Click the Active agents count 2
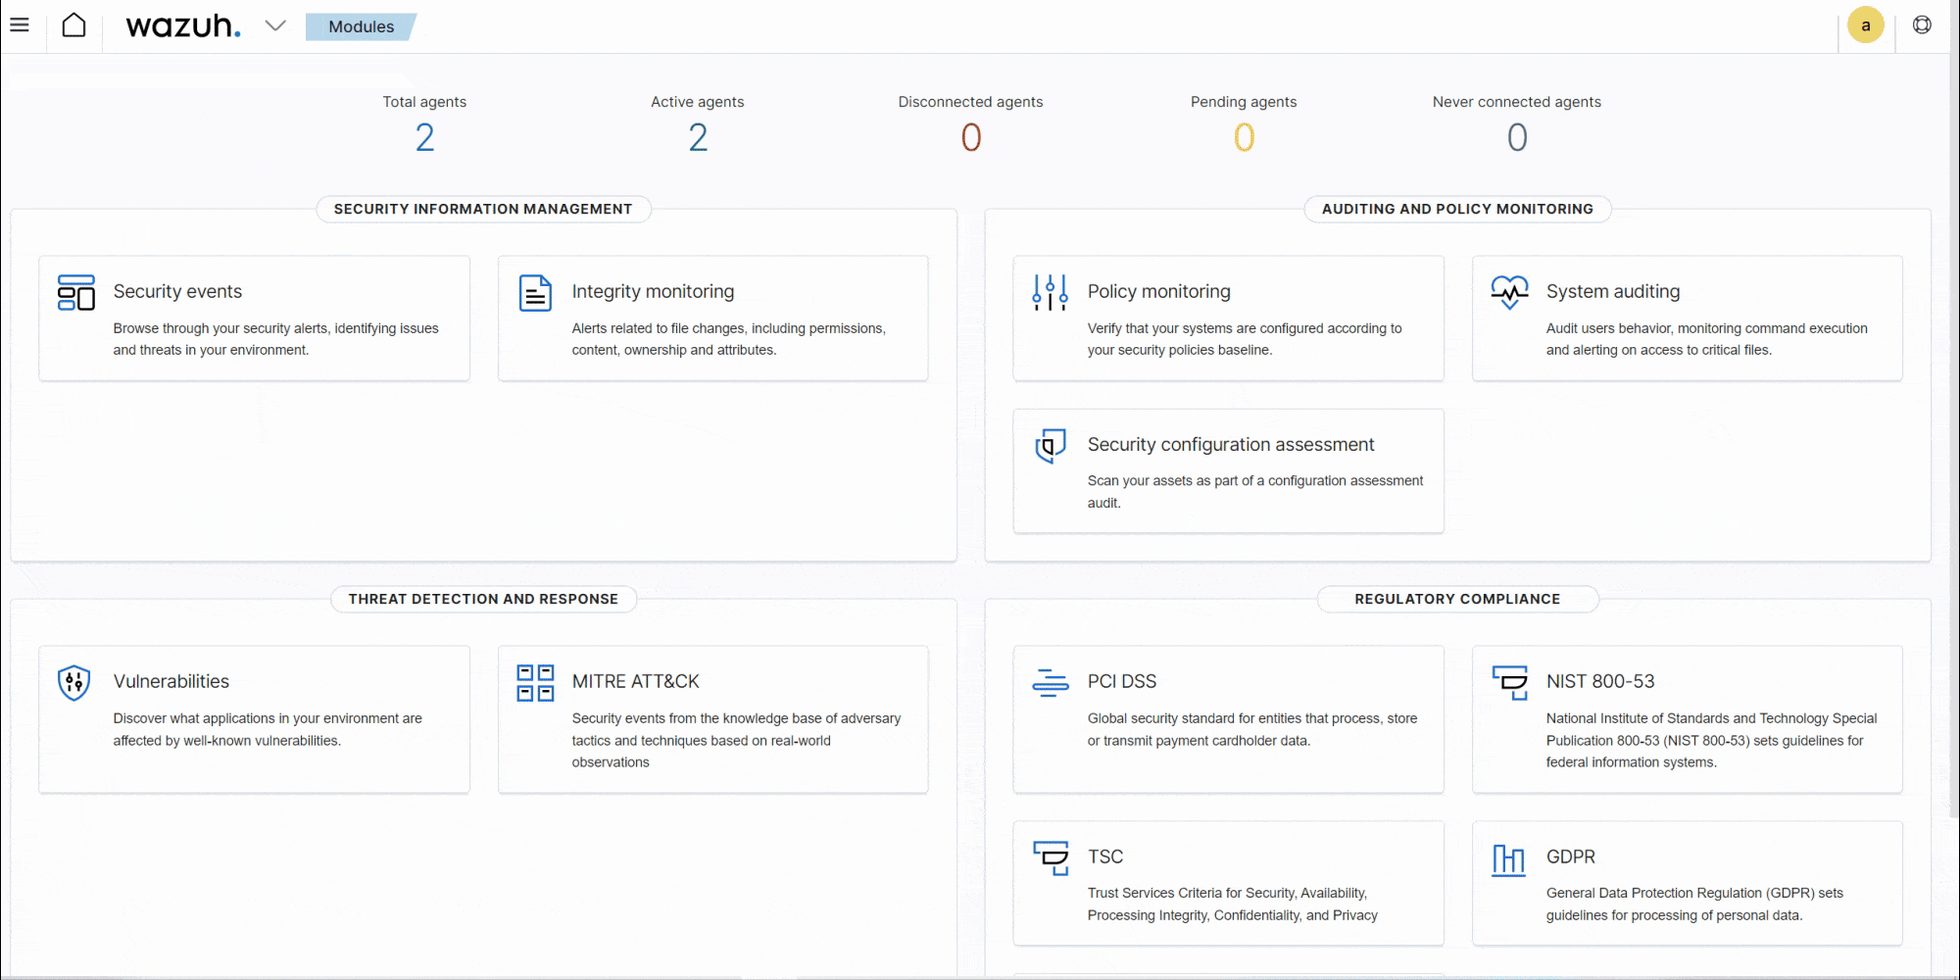Image resolution: width=1960 pixels, height=980 pixels. (x=698, y=137)
